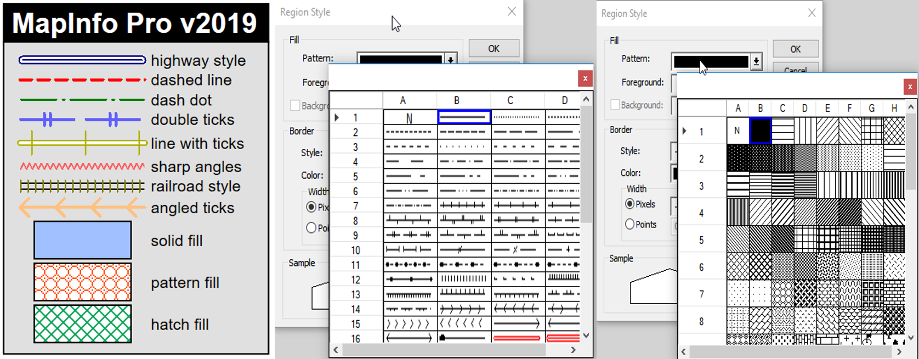The height and width of the screenshot is (359, 919).
Task: Select the square-start line style in row 16 column B
Action: pos(464,338)
